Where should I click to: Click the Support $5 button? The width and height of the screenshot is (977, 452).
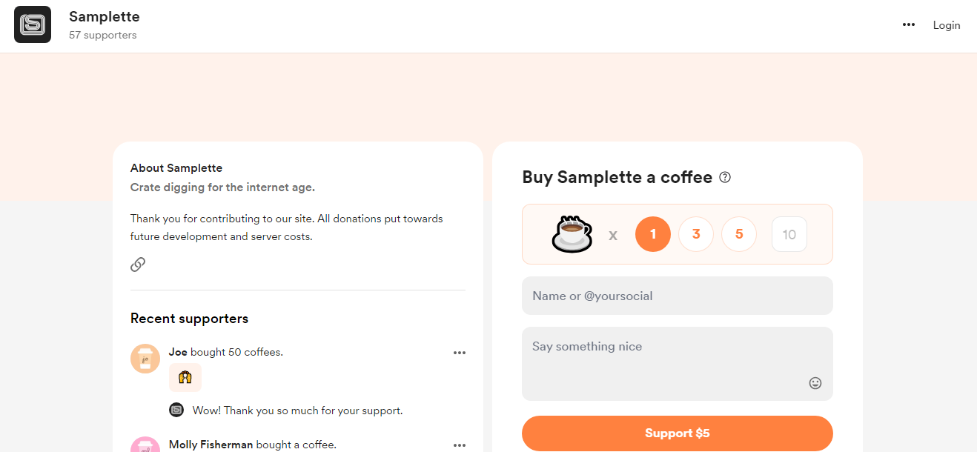[677, 433]
